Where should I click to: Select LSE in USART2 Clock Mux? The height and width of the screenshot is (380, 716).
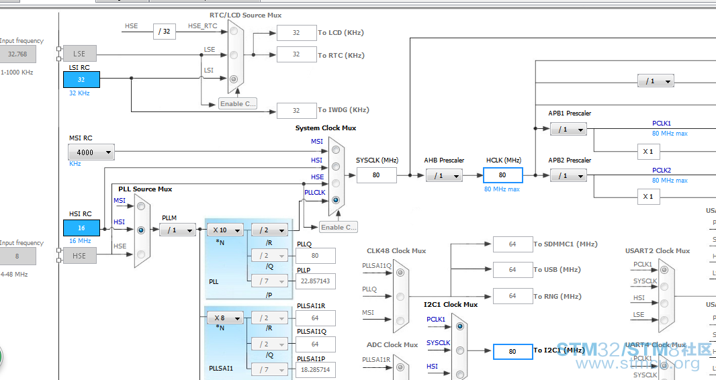[x=664, y=320]
